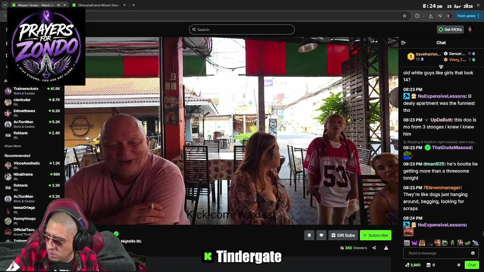
Task: Open Davetheirish leaderboard entry
Action: (424, 57)
